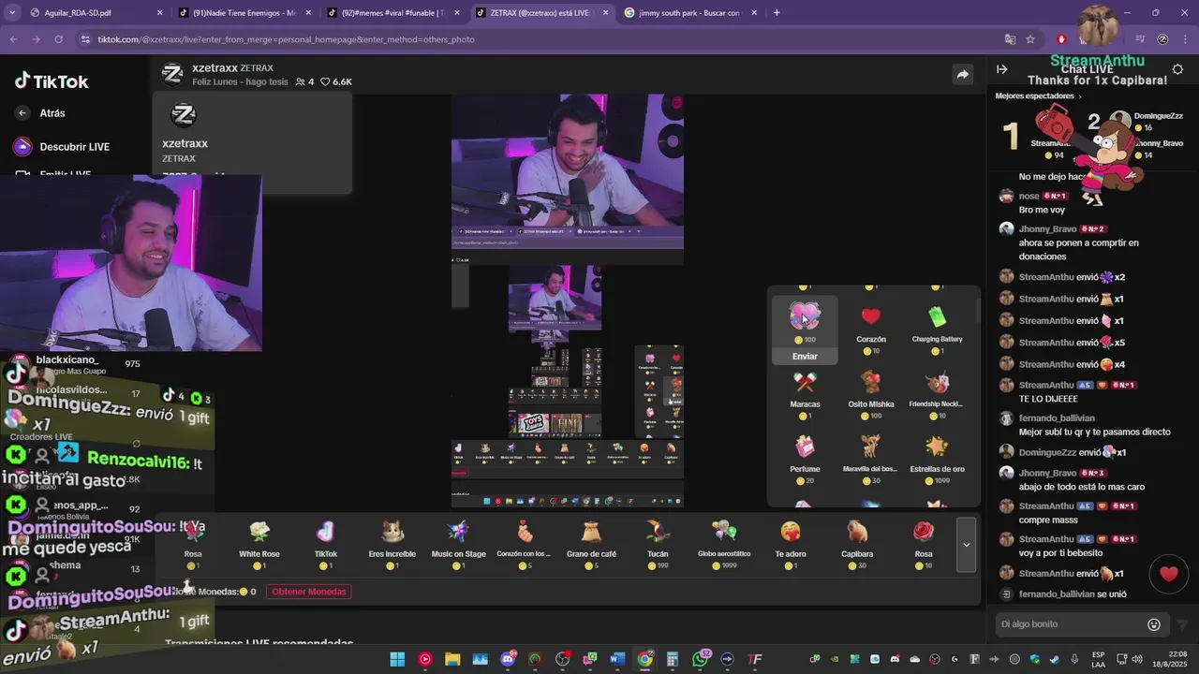Click Enviar to send selected gift

805,357
